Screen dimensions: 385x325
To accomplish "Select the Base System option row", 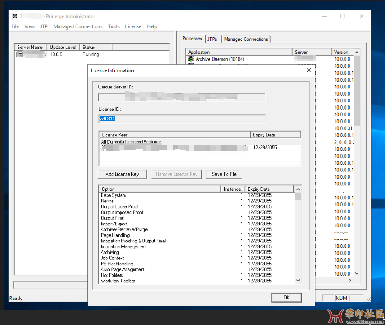I will 197,195.
